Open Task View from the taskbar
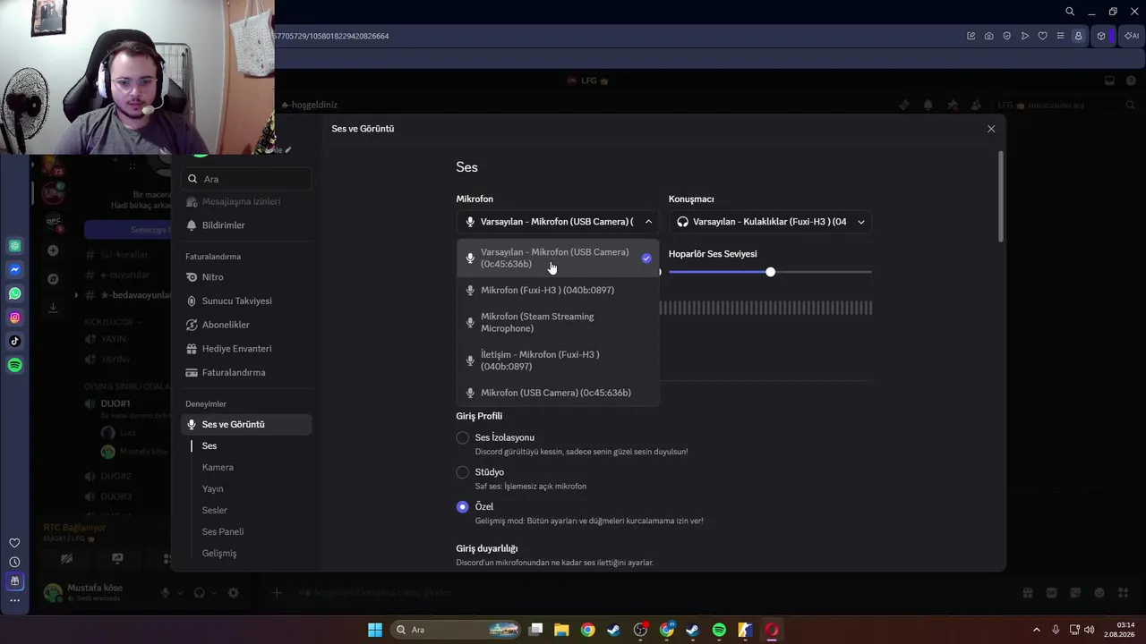Viewport: 1146px width, 644px height. click(x=535, y=630)
